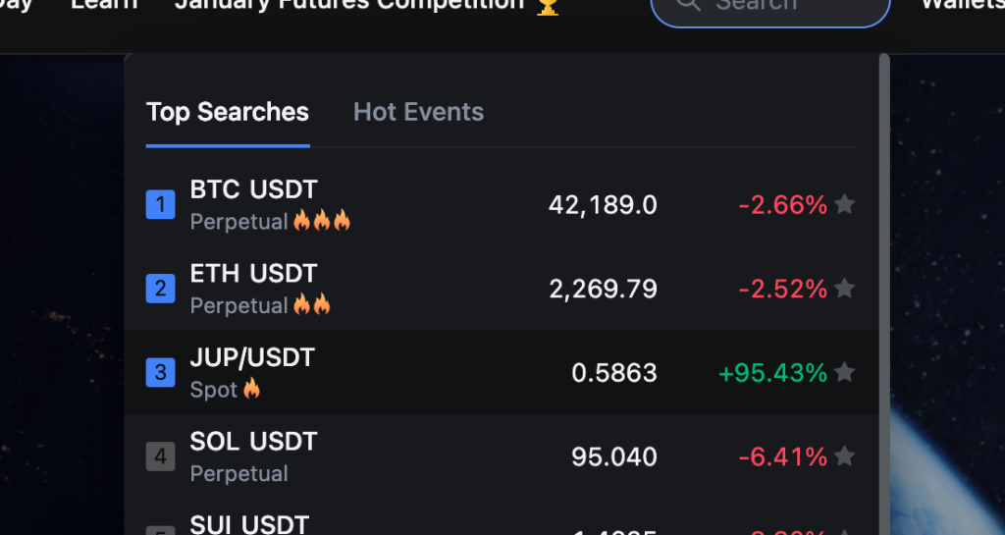
Task: Open the Learn menu item
Action: [104, 5]
